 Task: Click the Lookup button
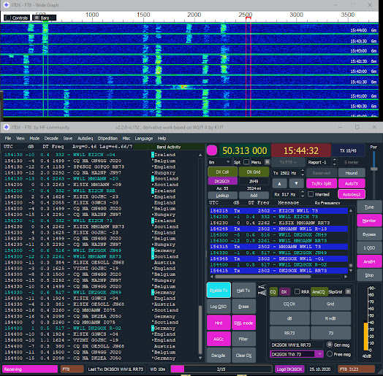[222, 196]
